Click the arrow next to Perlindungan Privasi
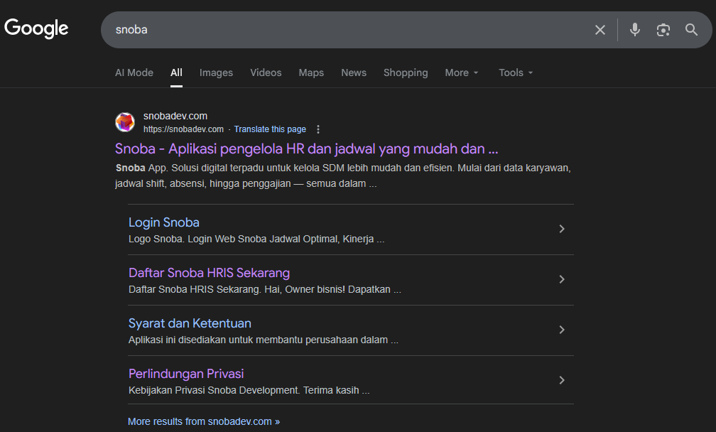The height and width of the screenshot is (432, 716). [x=561, y=380]
